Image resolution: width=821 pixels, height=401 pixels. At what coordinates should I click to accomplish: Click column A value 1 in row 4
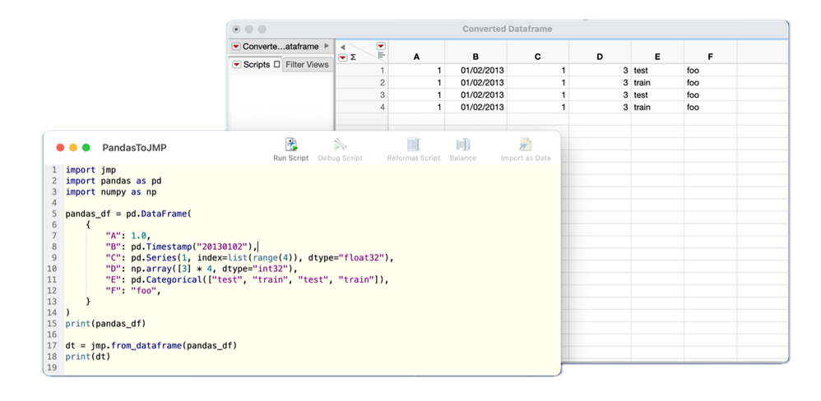click(417, 107)
